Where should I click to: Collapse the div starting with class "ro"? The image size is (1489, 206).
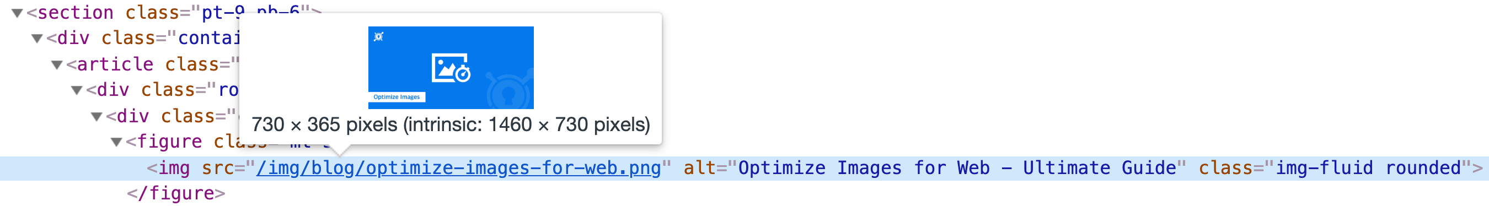coord(77,90)
